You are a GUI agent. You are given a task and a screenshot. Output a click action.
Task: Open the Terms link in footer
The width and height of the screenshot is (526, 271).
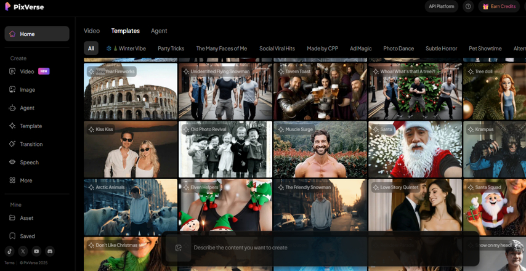point(9,262)
